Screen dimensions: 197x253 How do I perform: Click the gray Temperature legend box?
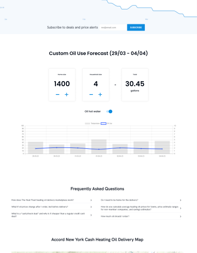pos(88,123)
